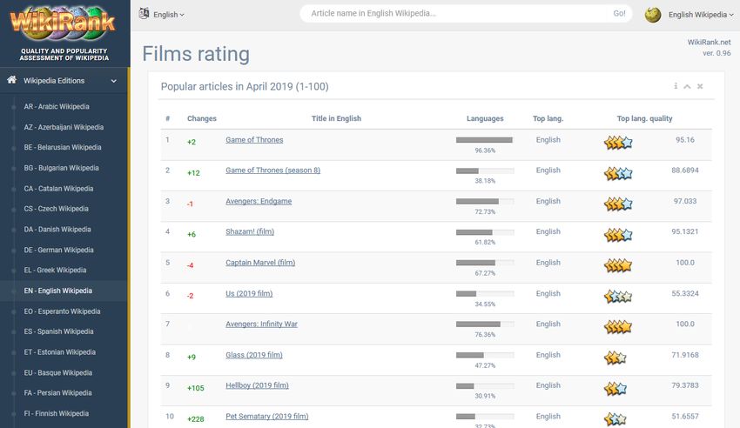Open the Shazam! (film) link

click(250, 232)
